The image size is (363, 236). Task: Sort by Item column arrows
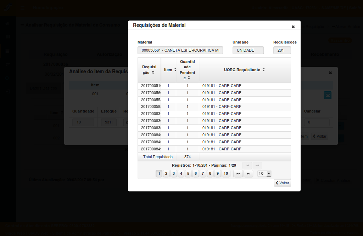[175, 70]
